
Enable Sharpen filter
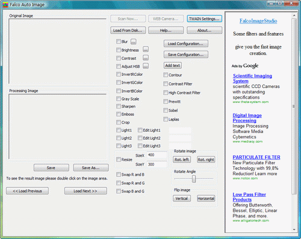pos(119,106)
